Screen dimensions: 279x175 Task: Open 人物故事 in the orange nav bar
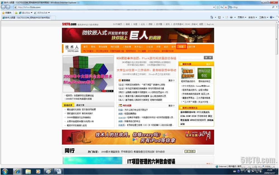(x=127, y=47)
